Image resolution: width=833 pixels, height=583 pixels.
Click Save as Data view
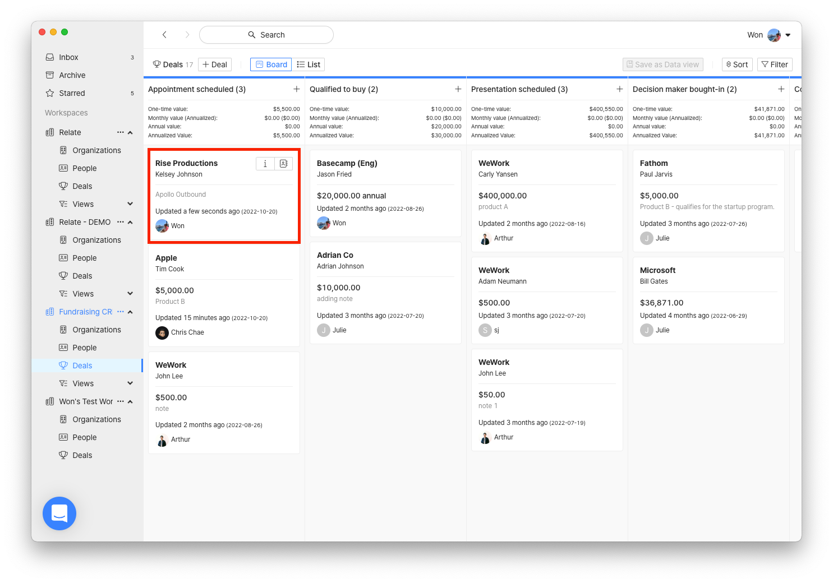pyautogui.click(x=663, y=64)
